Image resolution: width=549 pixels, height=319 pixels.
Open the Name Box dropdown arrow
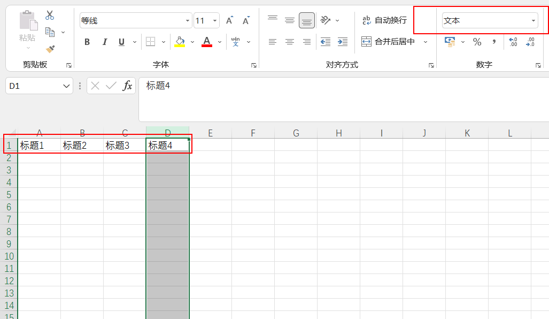tap(66, 86)
